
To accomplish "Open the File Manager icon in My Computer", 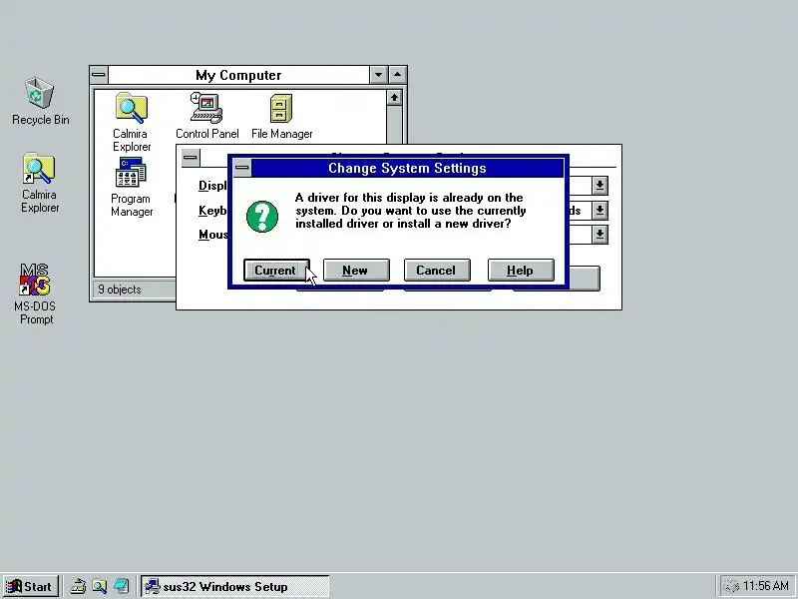I will (x=281, y=117).
